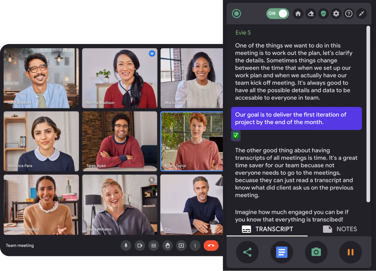Select the highlighted purple transcript sentence

pos(296,118)
